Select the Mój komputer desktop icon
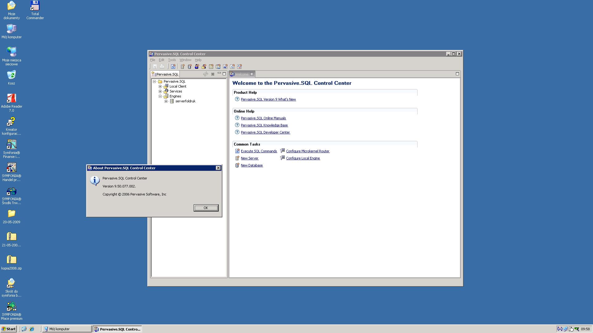This screenshot has width=593, height=333. (11, 31)
